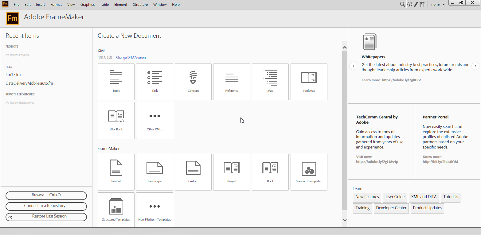This screenshot has width=481, height=235.
Task: Create a new Reference document
Action: [x=232, y=82]
